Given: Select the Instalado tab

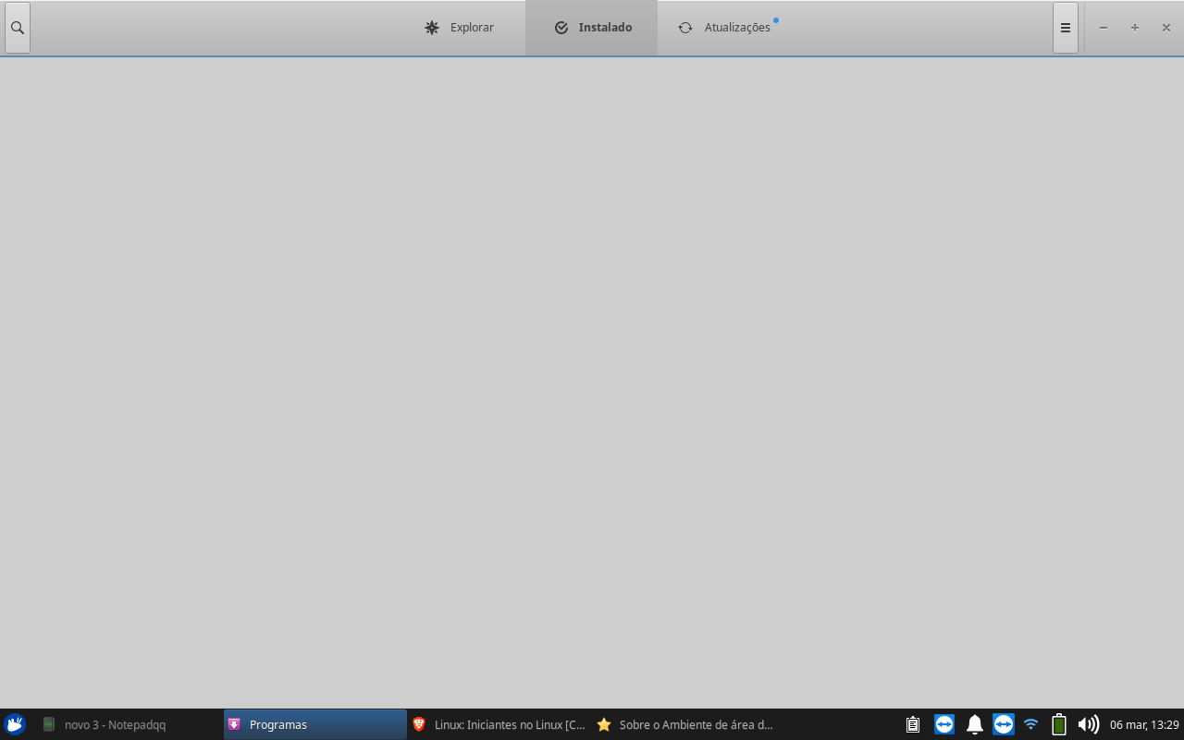Looking at the screenshot, I should pyautogui.click(x=592, y=28).
